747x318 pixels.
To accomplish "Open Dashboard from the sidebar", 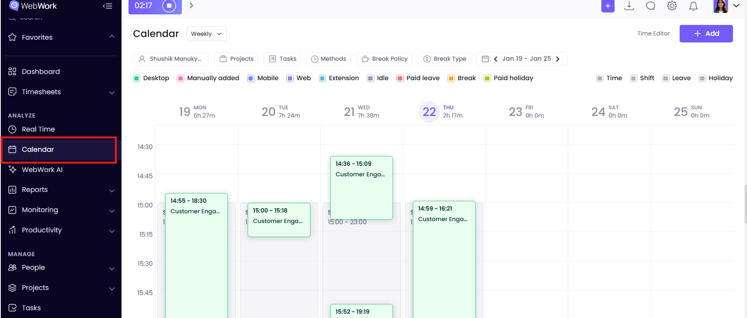I will click(41, 72).
